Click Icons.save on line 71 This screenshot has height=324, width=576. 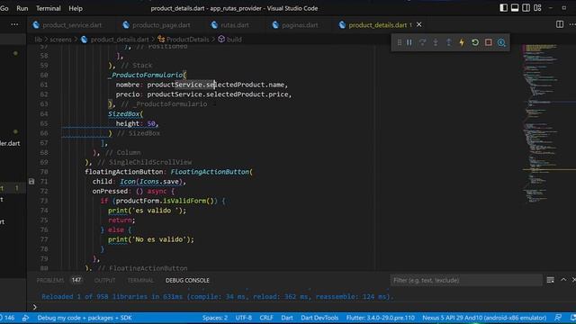click(x=158, y=182)
